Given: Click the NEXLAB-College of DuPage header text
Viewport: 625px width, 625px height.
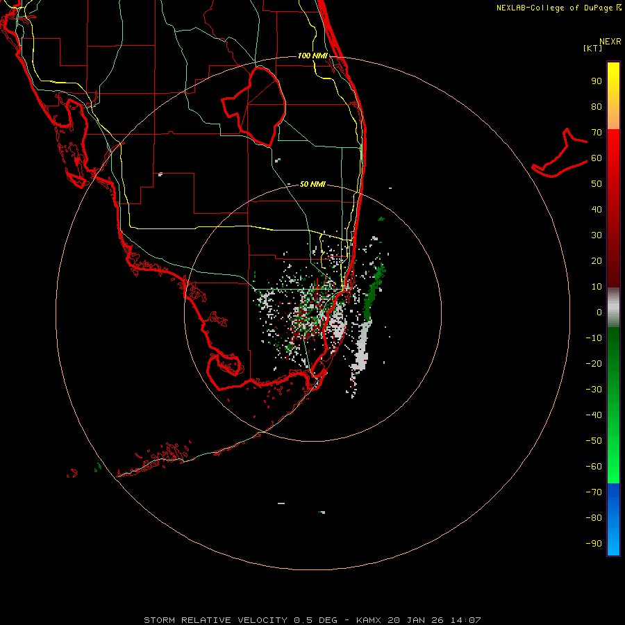Looking at the screenshot, I should click(x=559, y=8).
